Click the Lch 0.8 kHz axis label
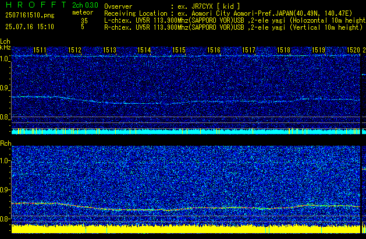Viewport: 366px width, 239px height. (5, 117)
